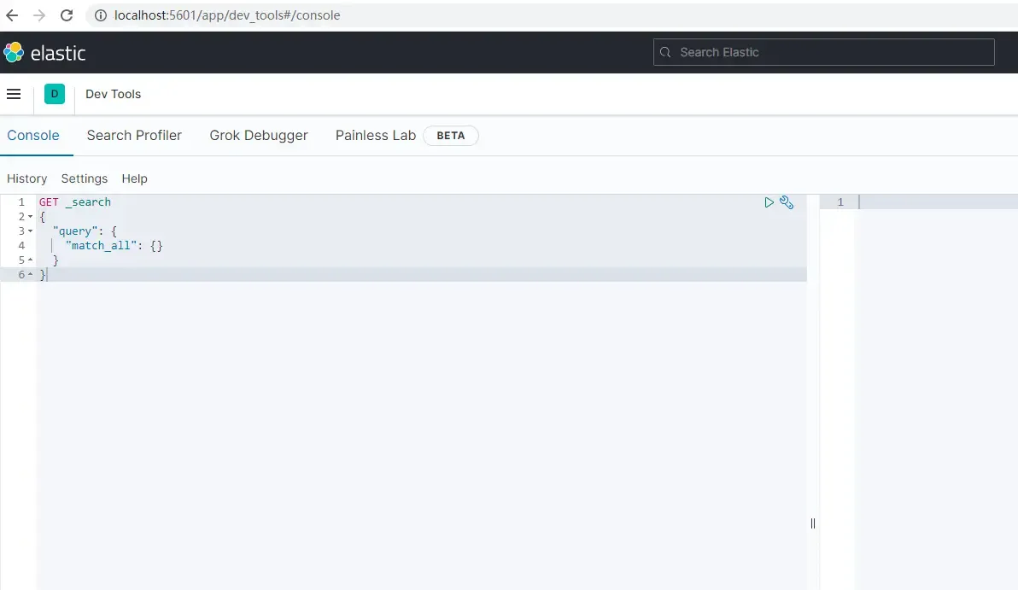This screenshot has width=1018, height=590.
Task: Open the Painless Lab tab
Action: click(x=375, y=135)
